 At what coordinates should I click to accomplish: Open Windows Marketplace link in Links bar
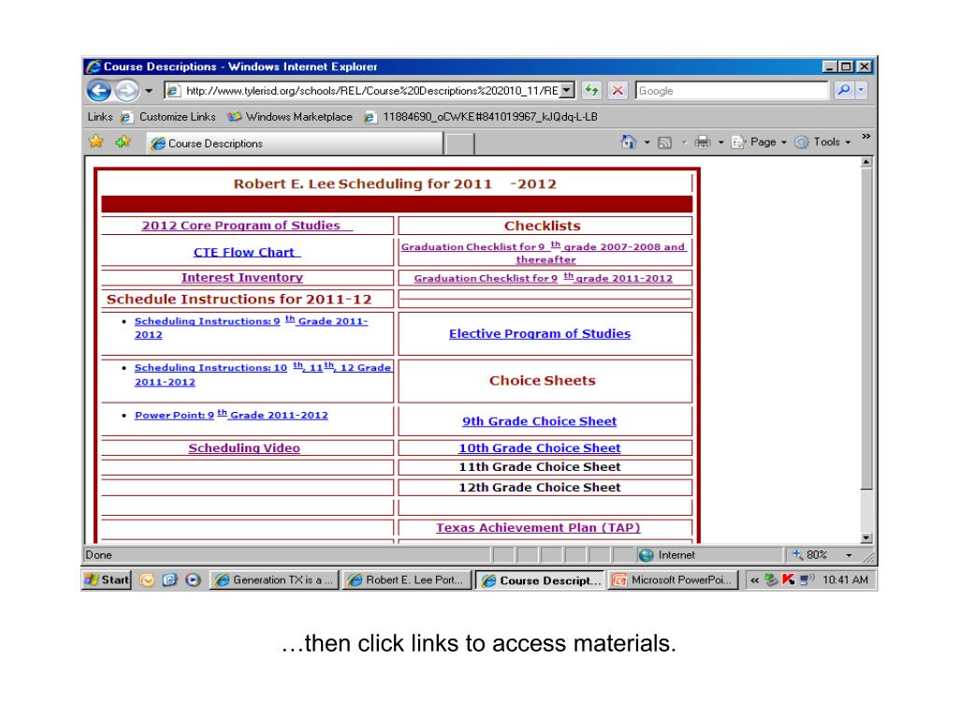(x=290, y=117)
